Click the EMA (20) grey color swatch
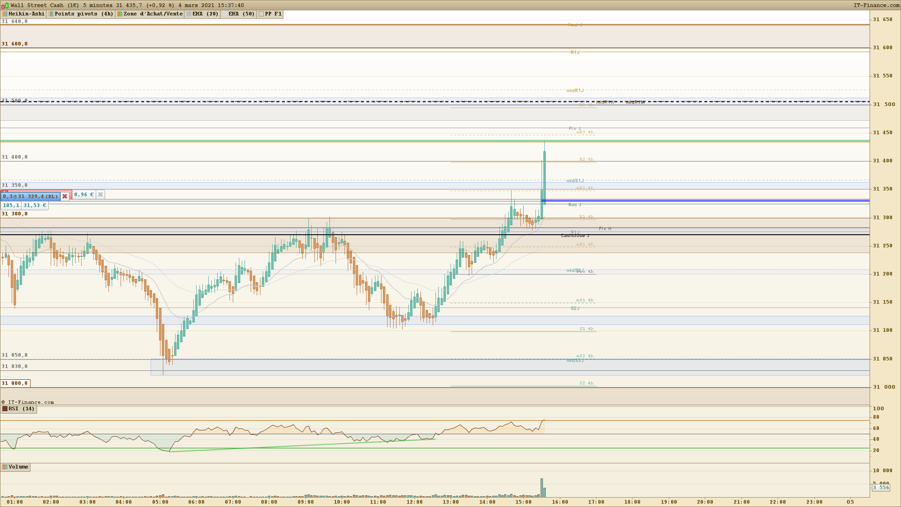901x507 pixels. click(189, 14)
